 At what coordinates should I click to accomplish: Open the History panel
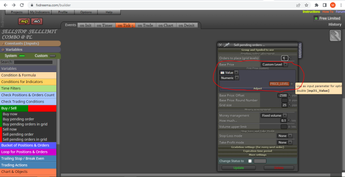(x=335, y=25)
